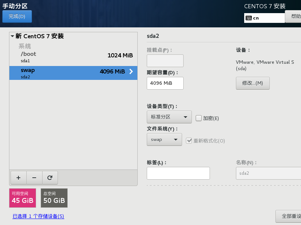Click the pink available space 45 GiB box
This screenshot has width=301, height=225.
point(23,198)
